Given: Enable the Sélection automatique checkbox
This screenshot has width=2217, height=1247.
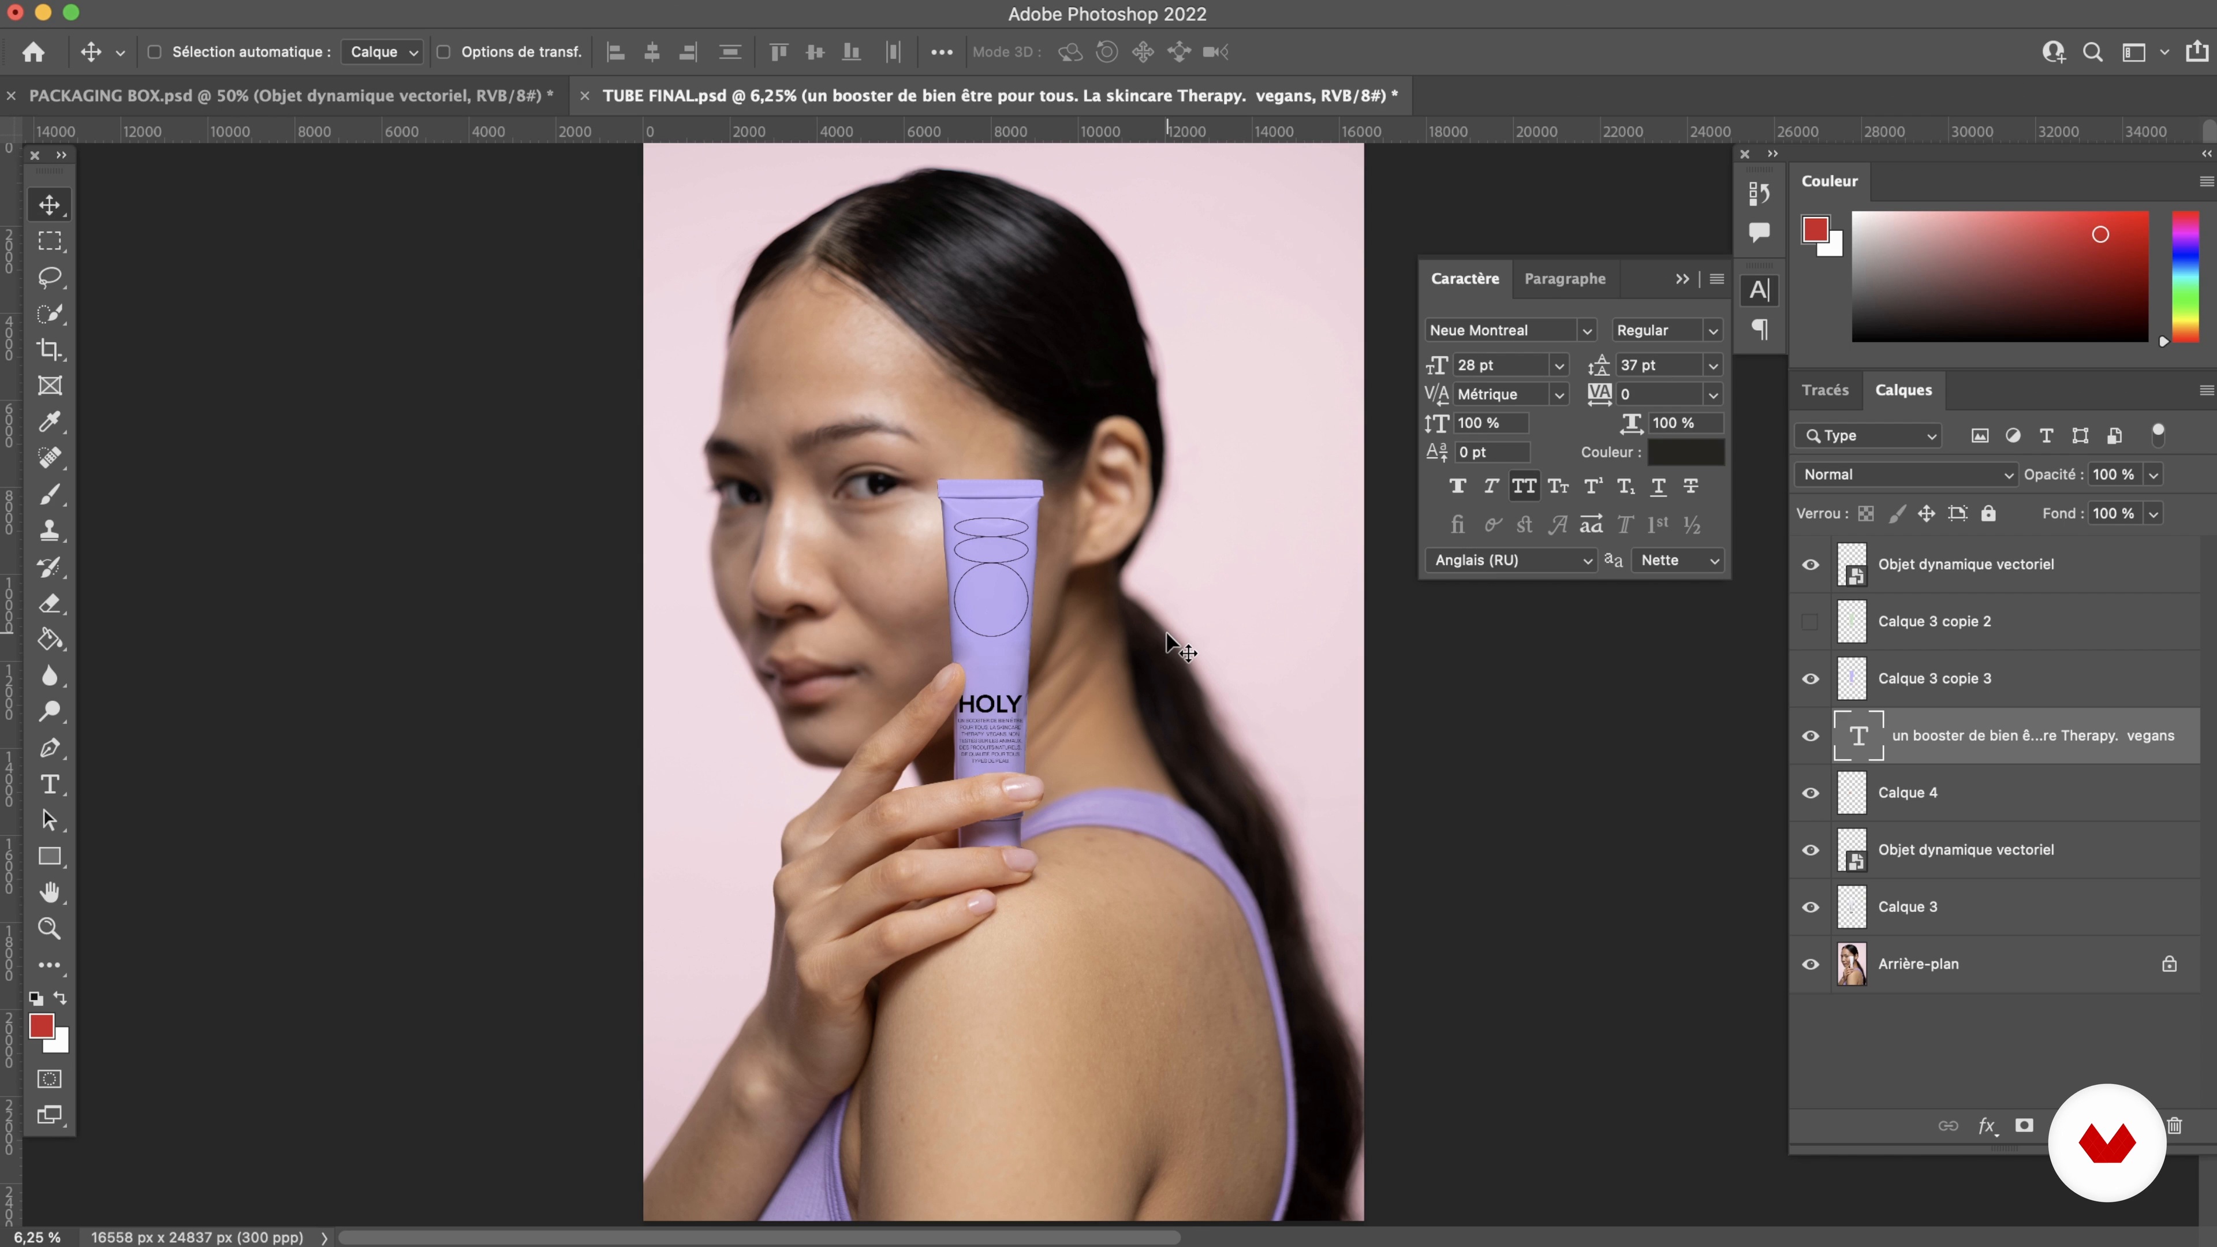Looking at the screenshot, I should click(155, 51).
